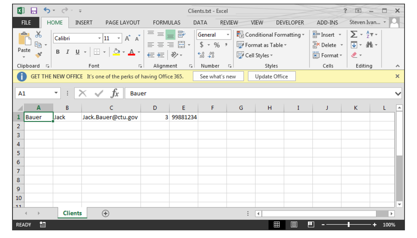Click Fill down arrow icon
This screenshot has height=238, width=417.
click(x=354, y=45)
